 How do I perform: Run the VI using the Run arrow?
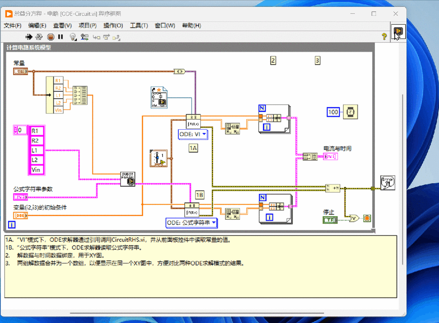[x=29, y=37]
